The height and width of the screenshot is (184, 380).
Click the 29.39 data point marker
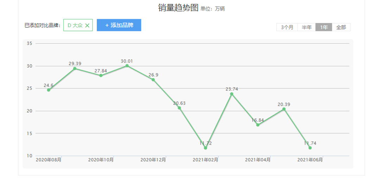75,68
